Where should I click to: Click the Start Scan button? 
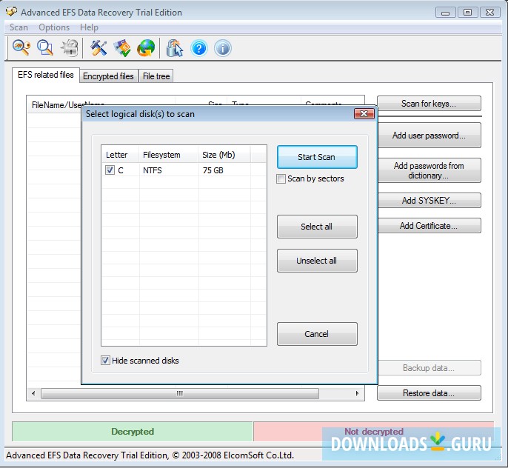317,157
